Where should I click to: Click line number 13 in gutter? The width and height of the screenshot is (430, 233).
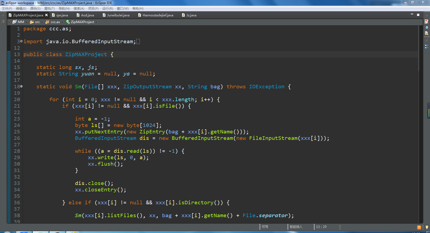[x=17, y=54]
